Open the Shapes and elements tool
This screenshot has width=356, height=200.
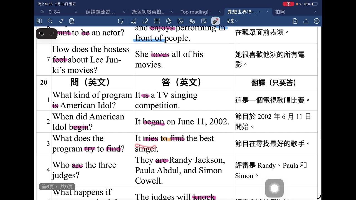click(192, 21)
